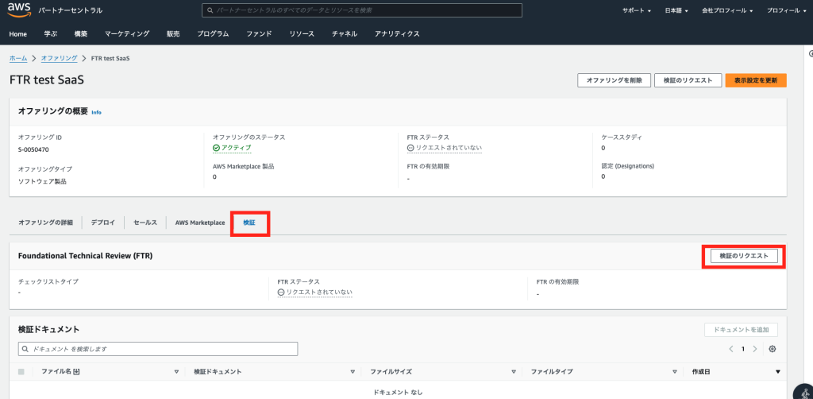This screenshot has height=399, width=813.
Task: Switch to AWS Marketplace tab
Action: pos(200,223)
